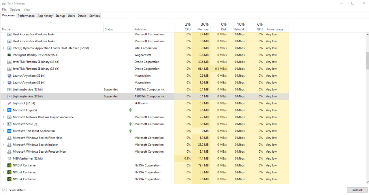Sort by the Power usage column

pyautogui.click(x=276, y=26)
